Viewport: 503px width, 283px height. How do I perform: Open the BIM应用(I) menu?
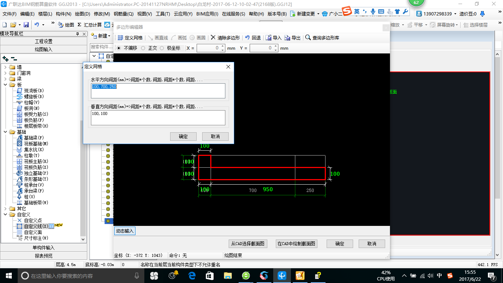pyautogui.click(x=207, y=14)
